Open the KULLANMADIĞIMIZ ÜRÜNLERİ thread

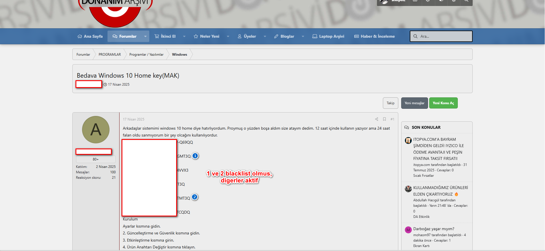[x=441, y=191]
